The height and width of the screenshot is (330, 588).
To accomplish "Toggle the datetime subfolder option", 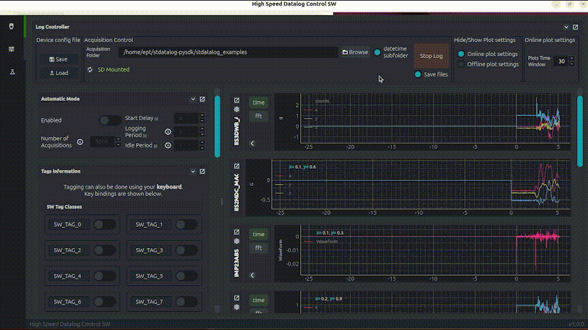I will (377, 52).
